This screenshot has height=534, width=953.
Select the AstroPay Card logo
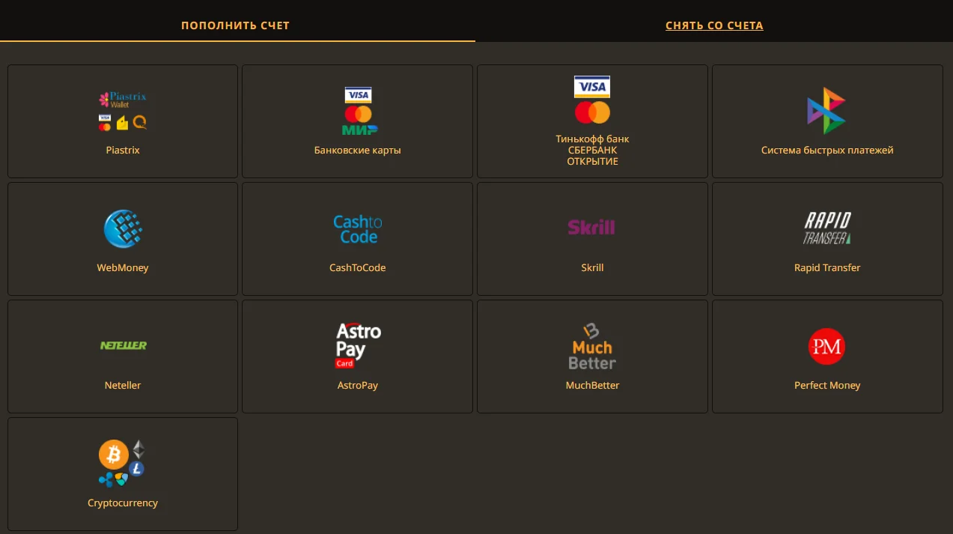coord(358,345)
